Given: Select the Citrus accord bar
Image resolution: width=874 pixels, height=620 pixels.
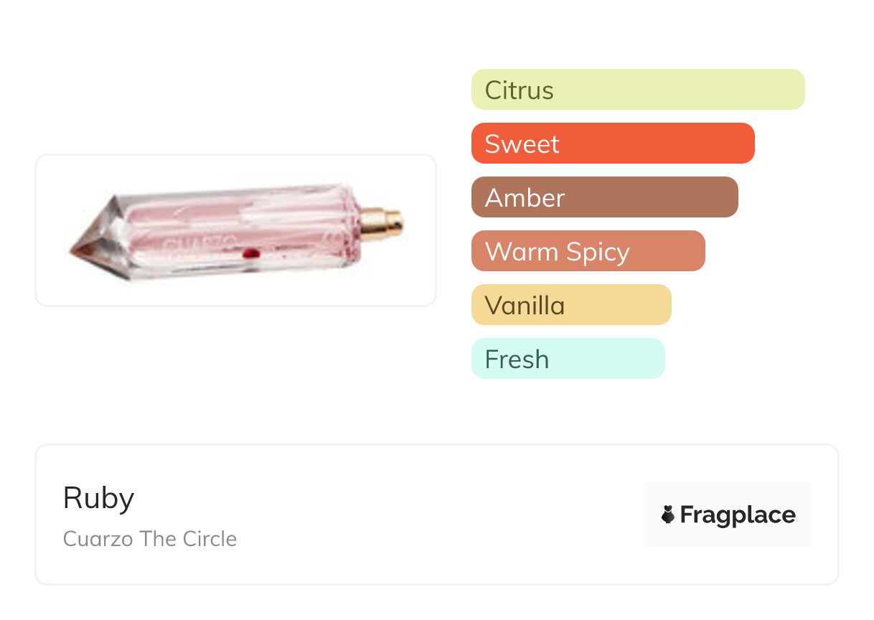Looking at the screenshot, I should [x=637, y=90].
